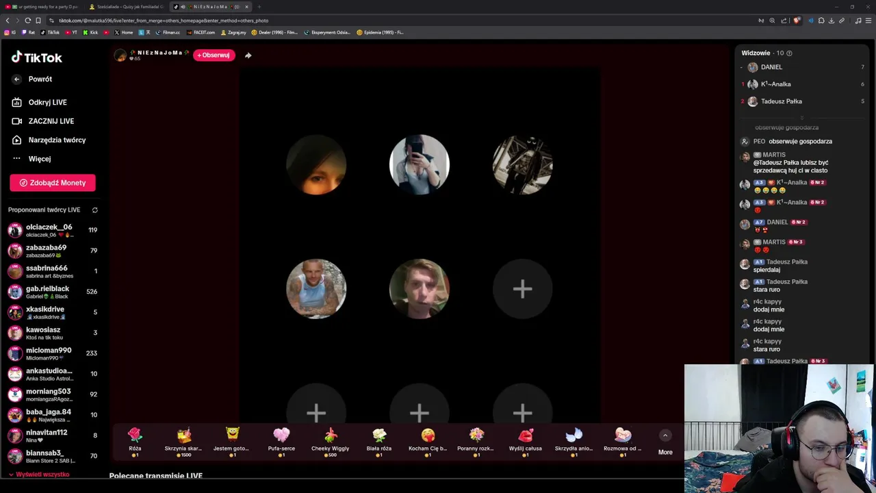Open zabazaba69 live stream
Image resolution: width=876 pixels, height=493 pixels.
pos(53,251)
